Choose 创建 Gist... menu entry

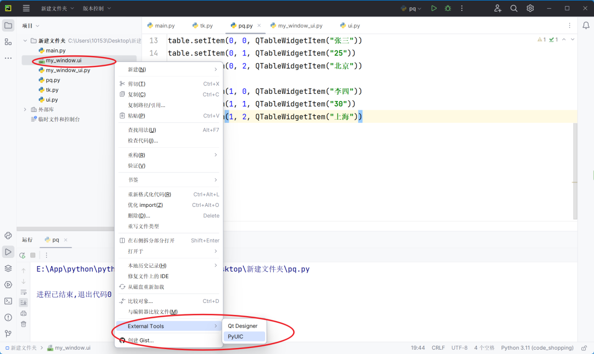pyautogui.click(x=169, y=340)
